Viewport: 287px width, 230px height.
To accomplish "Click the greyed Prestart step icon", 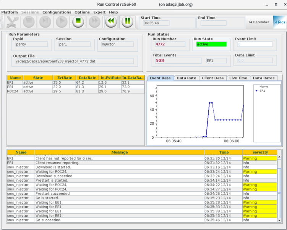I will pyautogui.click(x=45, y=22).
